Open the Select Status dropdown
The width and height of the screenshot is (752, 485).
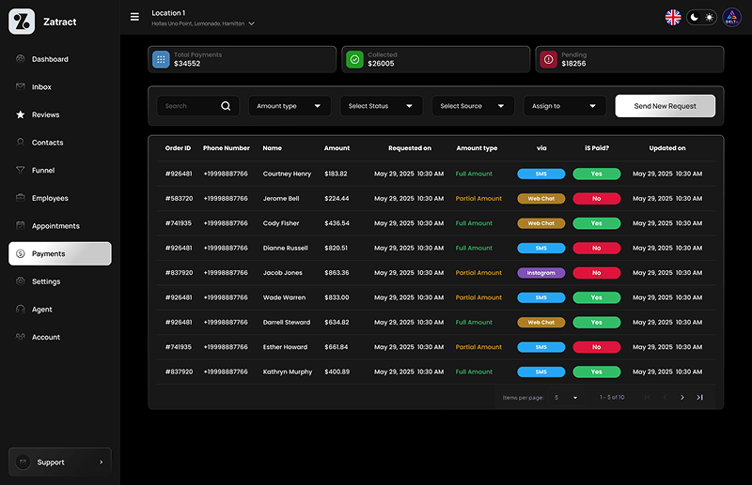[381, 106]
